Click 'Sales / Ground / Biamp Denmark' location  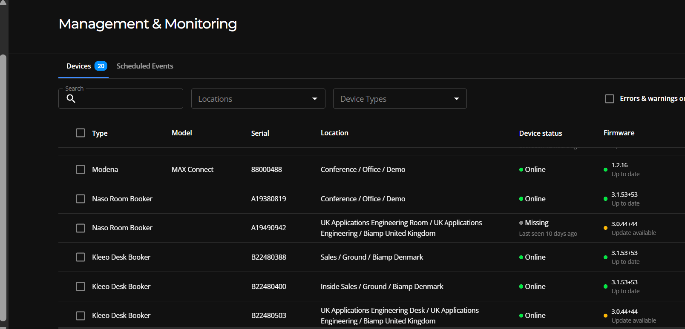coord(372,257)
